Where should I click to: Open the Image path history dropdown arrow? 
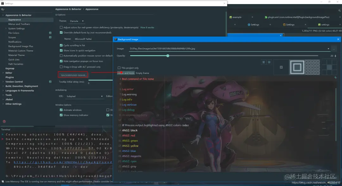coord(328,49)
